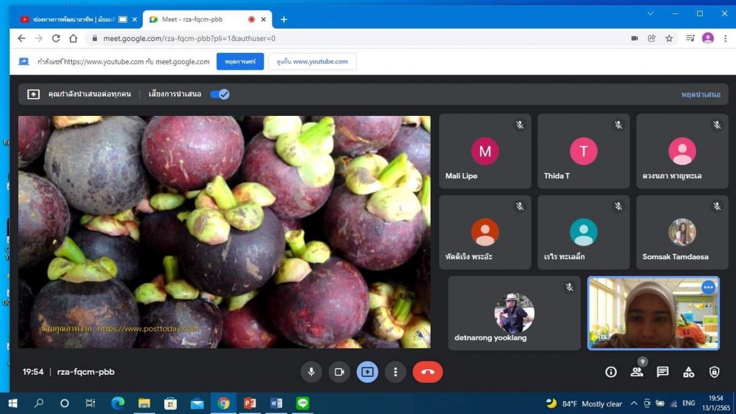
Task: Open more options three-dot menu
Action: (x=396, y=372)
